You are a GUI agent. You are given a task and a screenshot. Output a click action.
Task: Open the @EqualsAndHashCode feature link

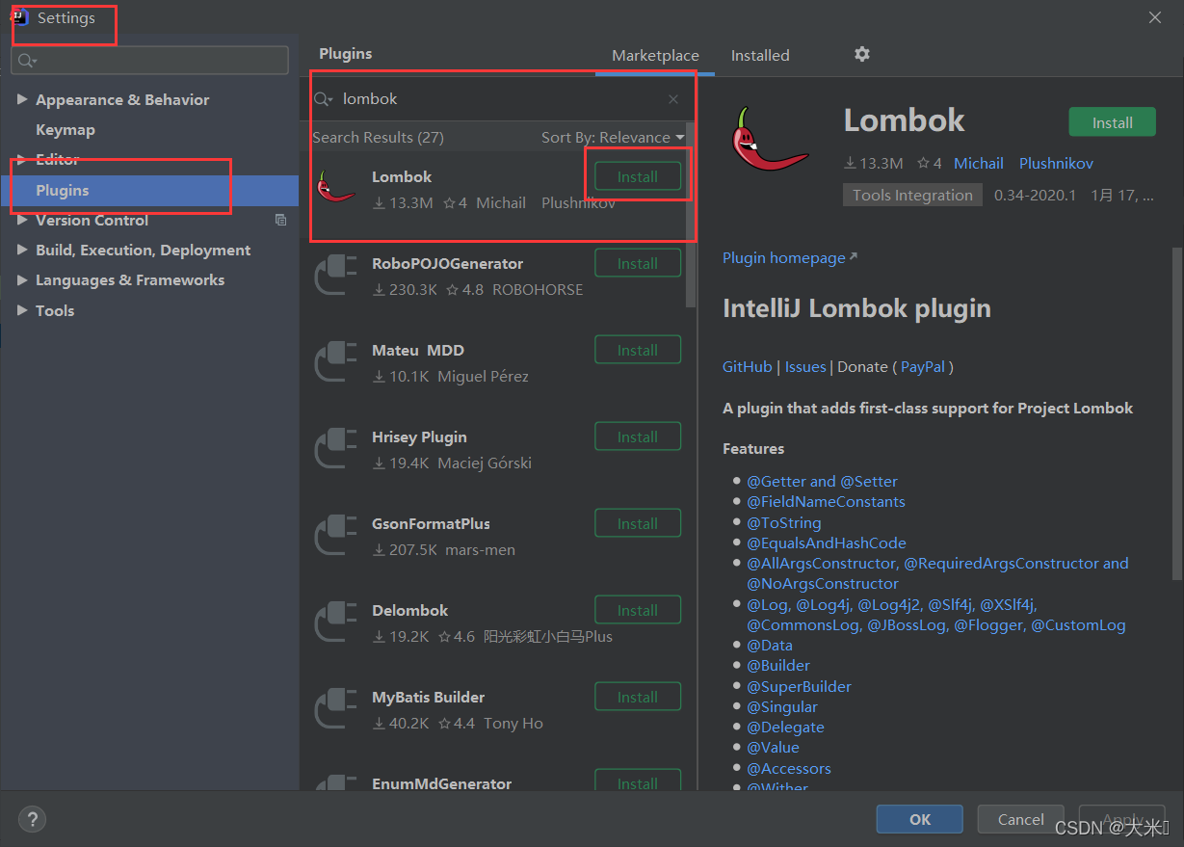(x=827, y=543)
